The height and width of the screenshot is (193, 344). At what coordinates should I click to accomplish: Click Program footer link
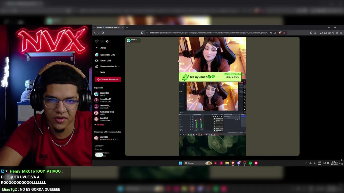point(98,149)
